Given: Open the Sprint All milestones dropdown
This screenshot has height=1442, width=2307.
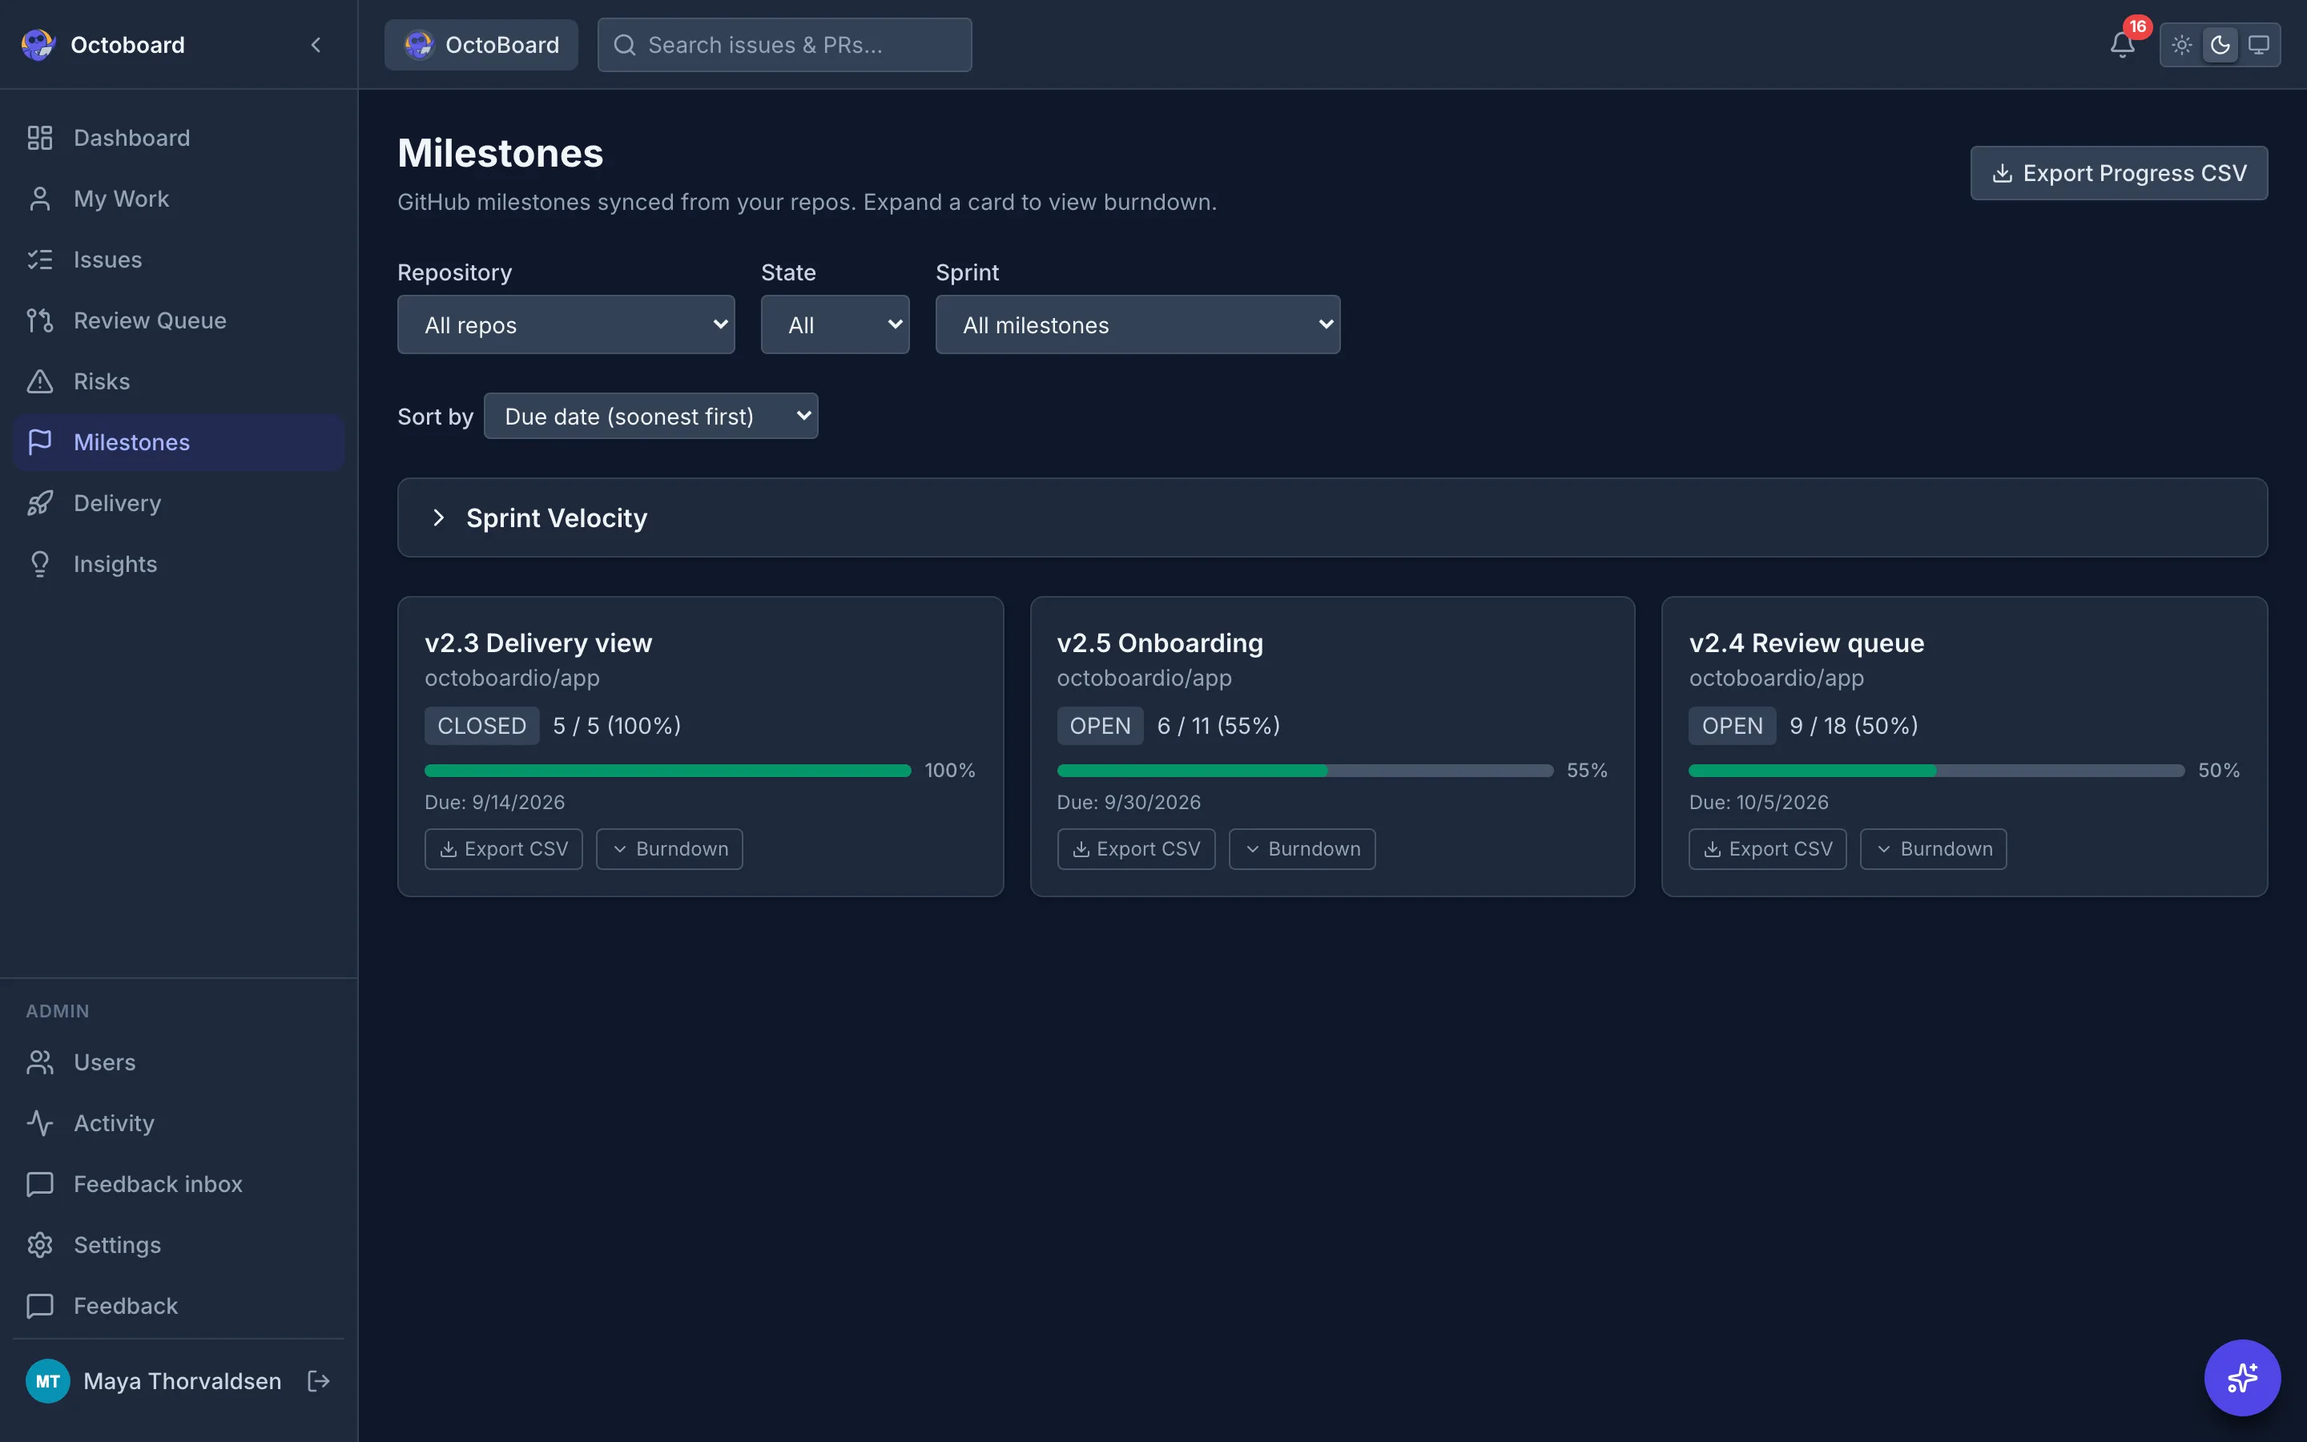Looking at the screenshot, I should coord(1137,324).
